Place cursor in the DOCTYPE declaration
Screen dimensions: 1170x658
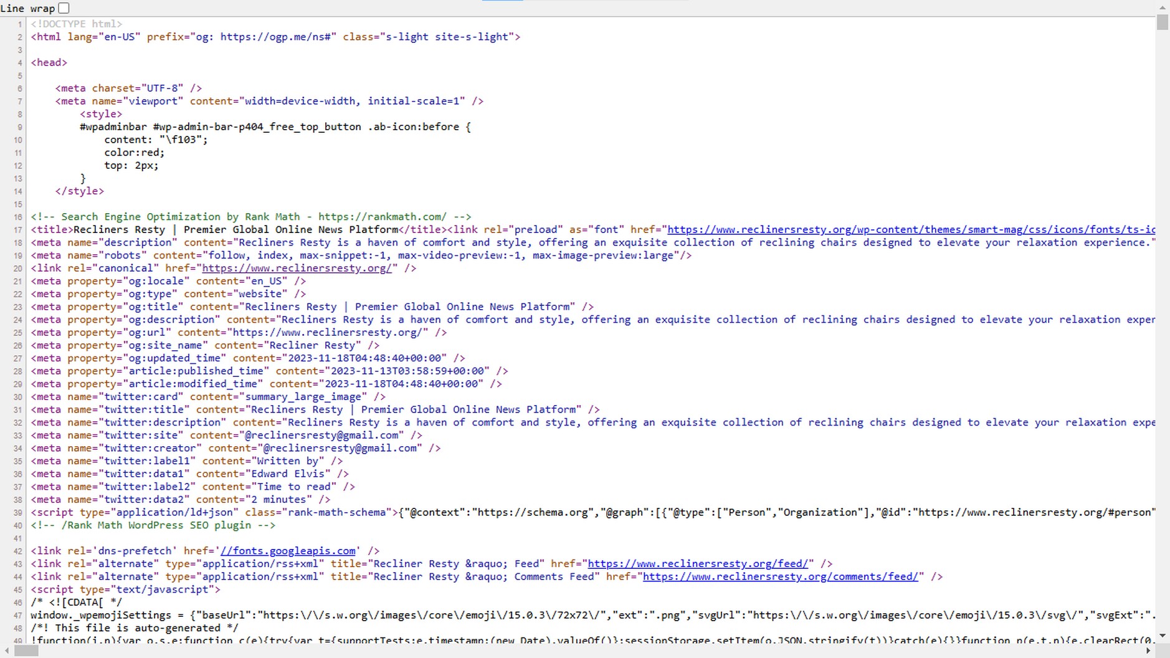tap(75, 24)
